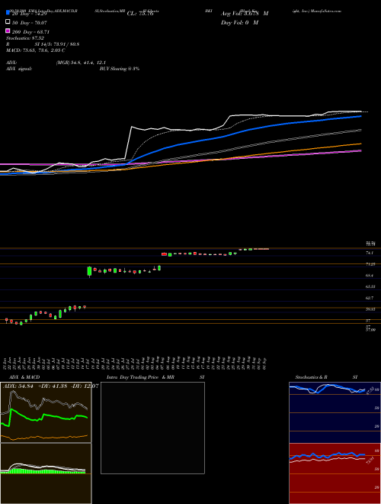Click the 'BUY Slowing @ 5%' signal text

[x=120, y=69]
